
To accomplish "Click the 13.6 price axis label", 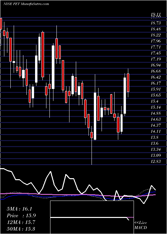I will [154, 143].
